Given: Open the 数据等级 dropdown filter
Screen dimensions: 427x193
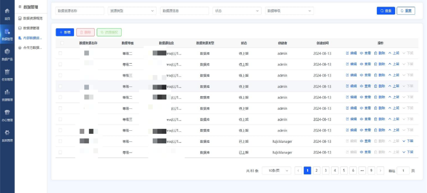Looking at the screenshot, I should click(x=289, y=11).
